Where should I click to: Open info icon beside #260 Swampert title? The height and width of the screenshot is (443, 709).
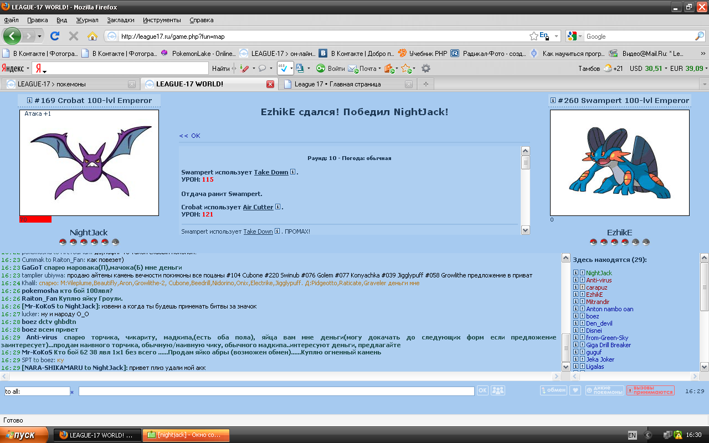pos(553,100)
